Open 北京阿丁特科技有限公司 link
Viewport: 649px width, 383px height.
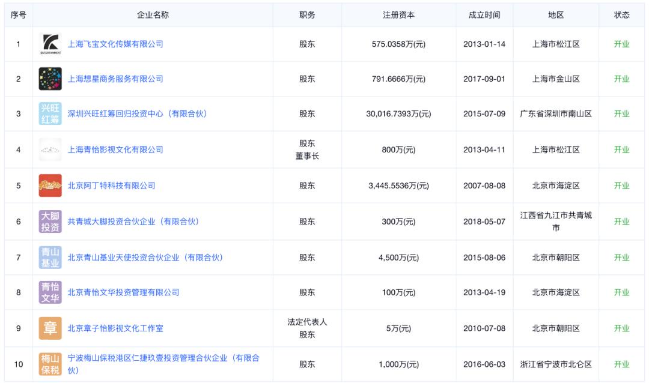click(x=111, y=185)
